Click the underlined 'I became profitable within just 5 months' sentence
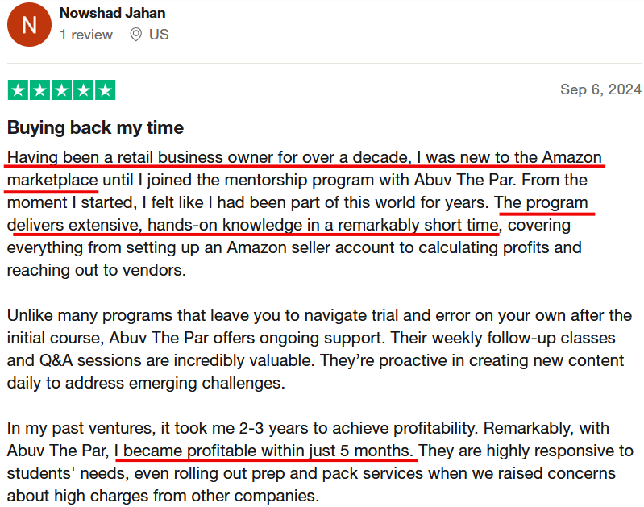 [x=264, y=451]
